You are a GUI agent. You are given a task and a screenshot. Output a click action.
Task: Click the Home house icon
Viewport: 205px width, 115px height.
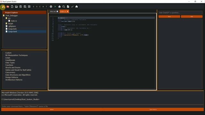pos(77,7)
